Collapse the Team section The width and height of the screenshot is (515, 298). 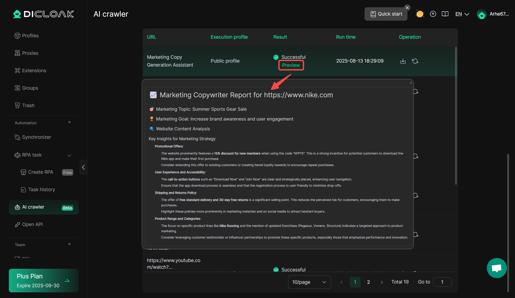(69, 244)
